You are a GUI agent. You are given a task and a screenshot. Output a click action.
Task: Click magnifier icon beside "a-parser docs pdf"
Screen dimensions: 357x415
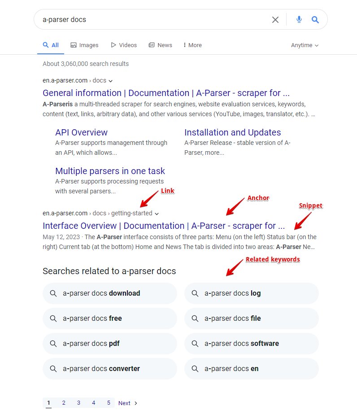click(53, 344)
